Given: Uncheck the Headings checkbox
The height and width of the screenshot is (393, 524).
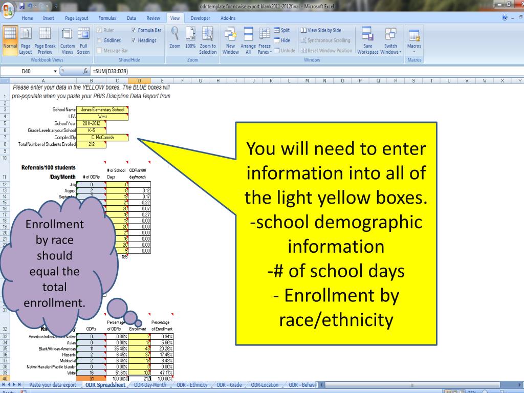Looking at the screenshot, I should coord(134,40).
